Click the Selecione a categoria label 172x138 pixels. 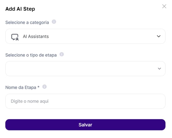point(27,23)
